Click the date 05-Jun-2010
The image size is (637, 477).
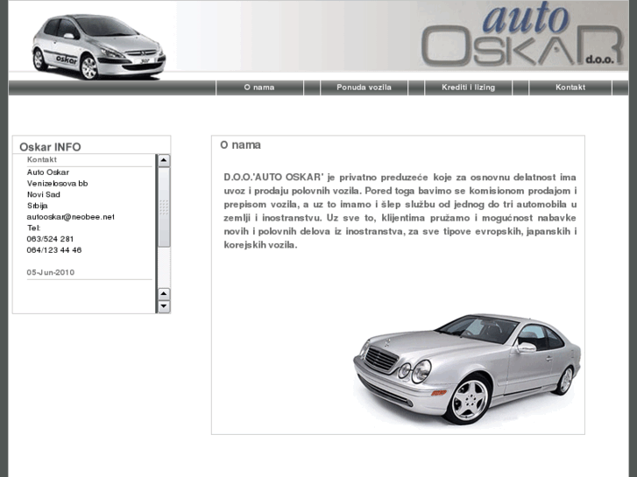[x=51, y=272]
